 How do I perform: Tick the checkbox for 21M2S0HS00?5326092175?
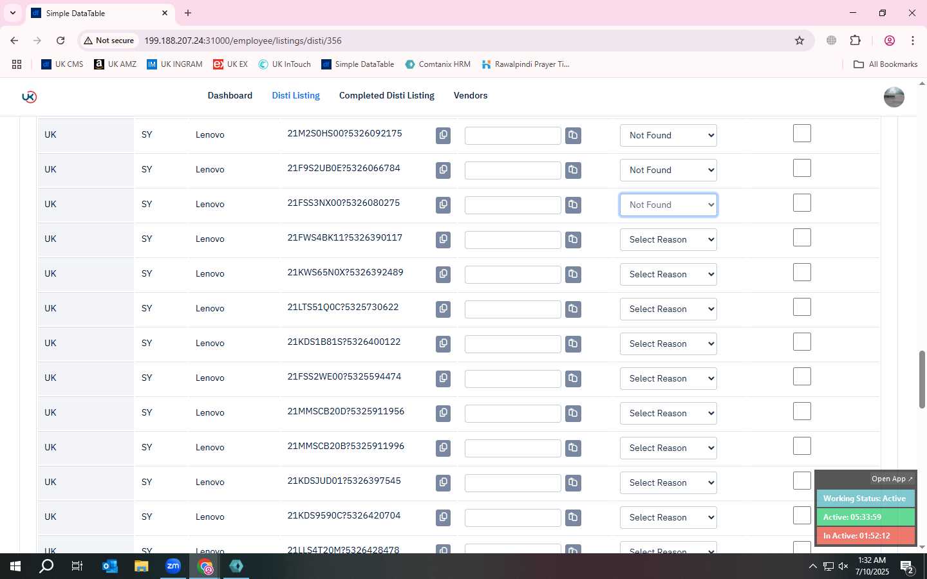(x=801, y=133)
